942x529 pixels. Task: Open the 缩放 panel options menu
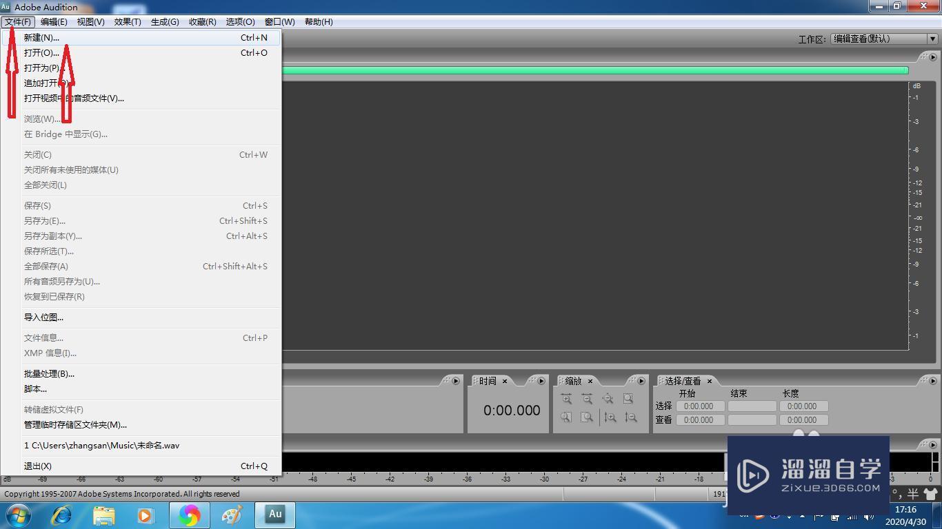coord(641,381)
